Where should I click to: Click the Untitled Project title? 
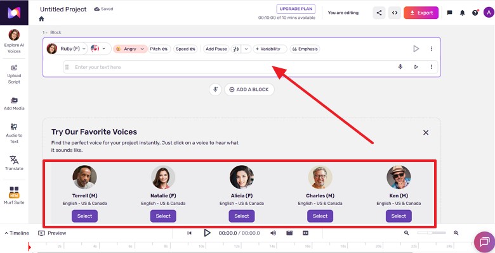coord(63,9)
